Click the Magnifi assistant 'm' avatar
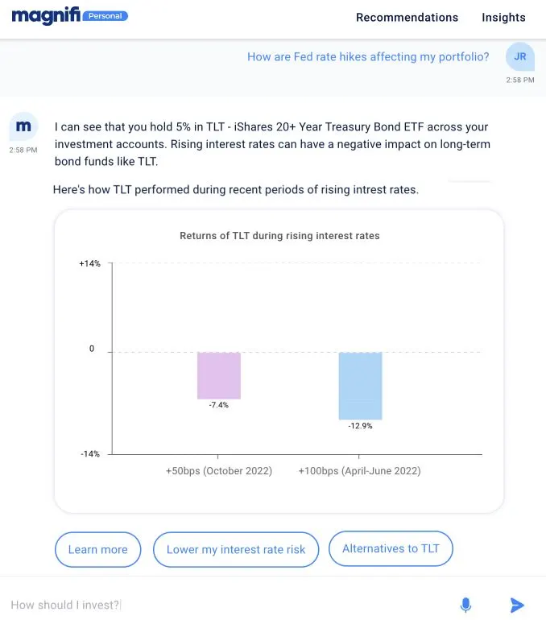546x620 pixels. [24, 126]
